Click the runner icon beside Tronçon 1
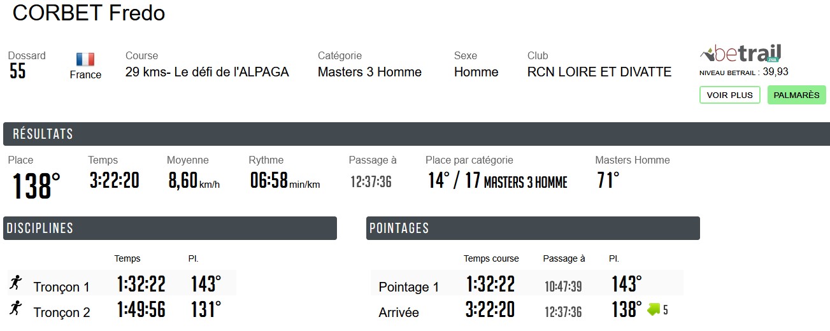Image resolution: width=830 pixels, height=331 pixels. [x=16, y=283]
